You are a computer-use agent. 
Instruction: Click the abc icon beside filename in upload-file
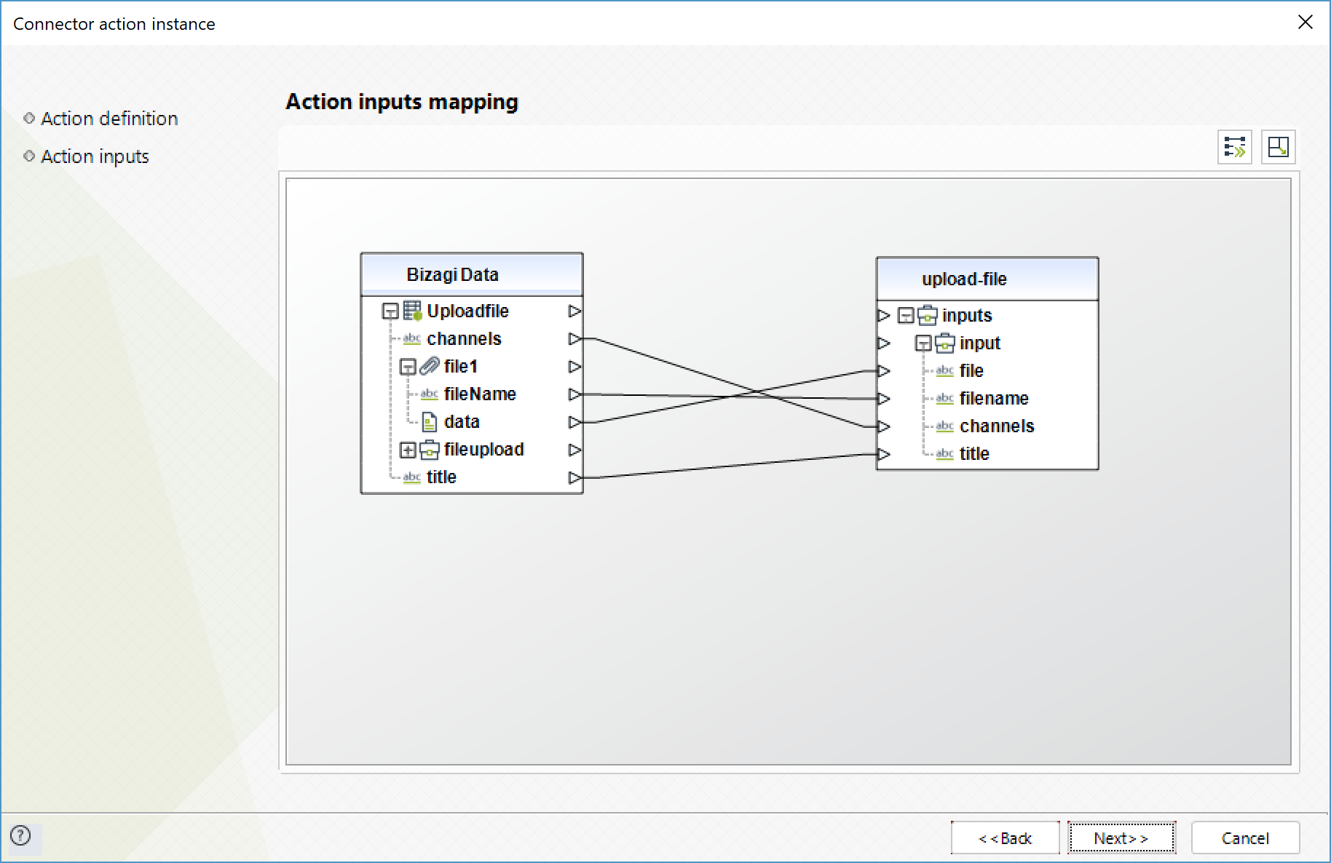tap(945, 399)
